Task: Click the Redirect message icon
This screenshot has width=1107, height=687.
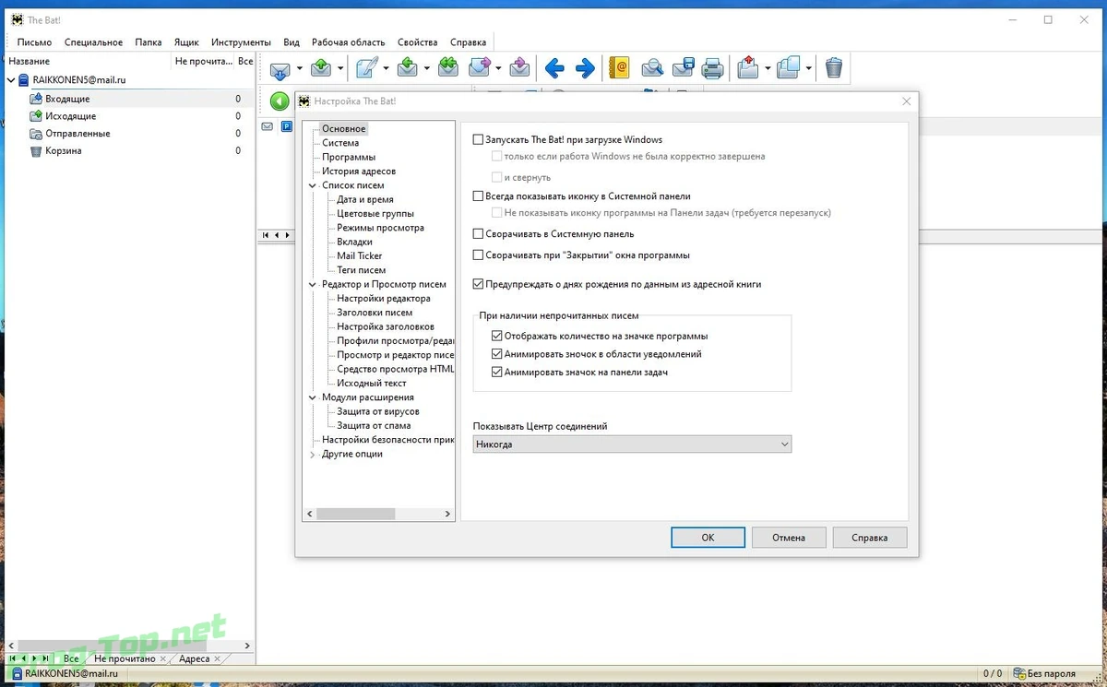Action: pos(520,67)
